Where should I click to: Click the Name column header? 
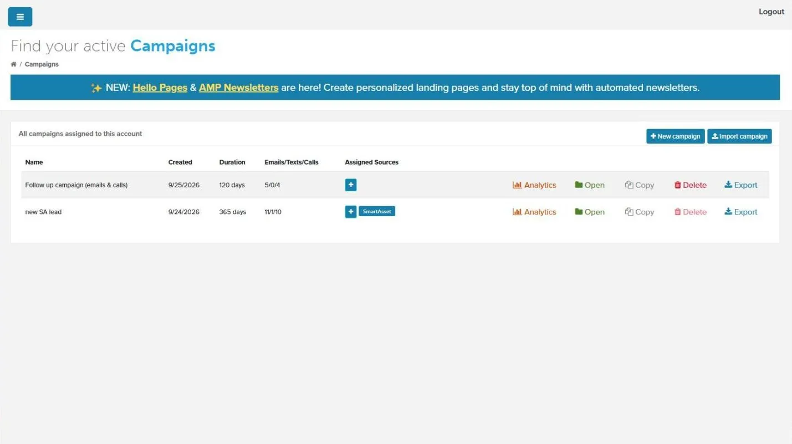pyautogui.click(x=34, y=162)
